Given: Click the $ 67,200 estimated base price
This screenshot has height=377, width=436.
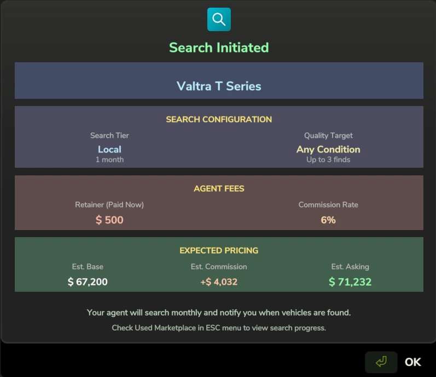Looking at the screenshot, I should pyautogui.click(x=88, y=282).
